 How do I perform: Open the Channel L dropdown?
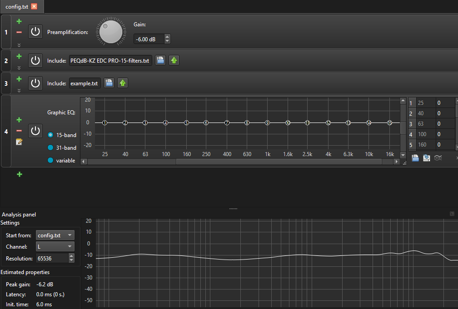click(x=55, y=246)
